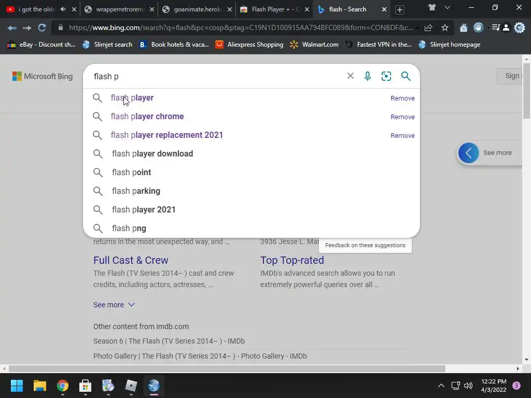Select the 'flash parking' suggestion

[251, 191]
